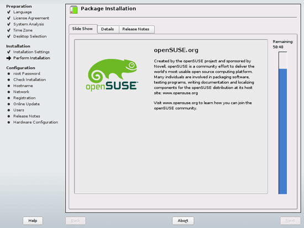
Task: Click the disabled Next button
Action: pos(290,221)
